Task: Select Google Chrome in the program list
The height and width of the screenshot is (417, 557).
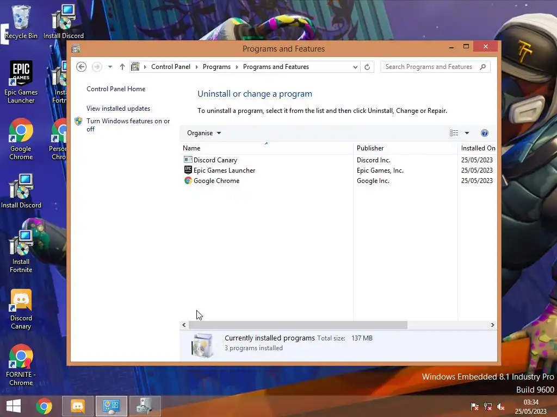Action: coord(338,180)
